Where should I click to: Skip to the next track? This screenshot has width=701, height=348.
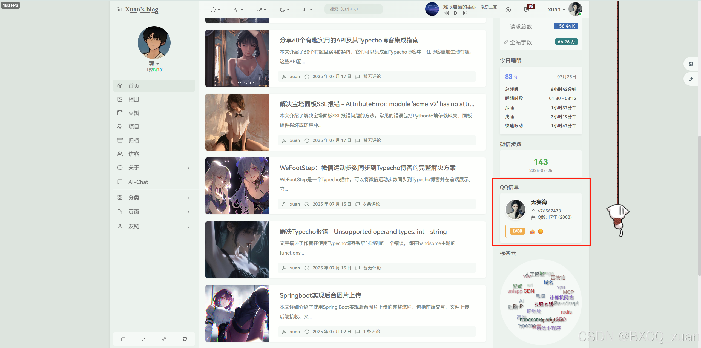[465, 13]
